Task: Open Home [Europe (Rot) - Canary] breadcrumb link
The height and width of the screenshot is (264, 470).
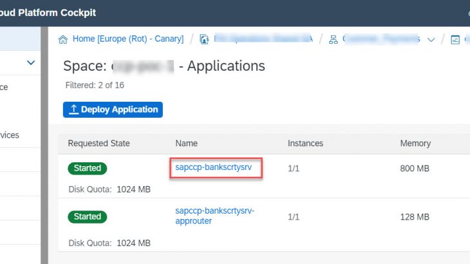Action: [x=127, y=39]
